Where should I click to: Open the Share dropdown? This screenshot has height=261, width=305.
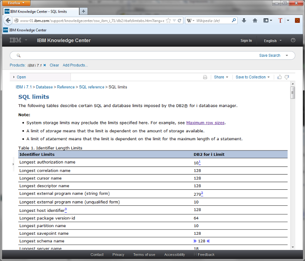pos(221,77)
